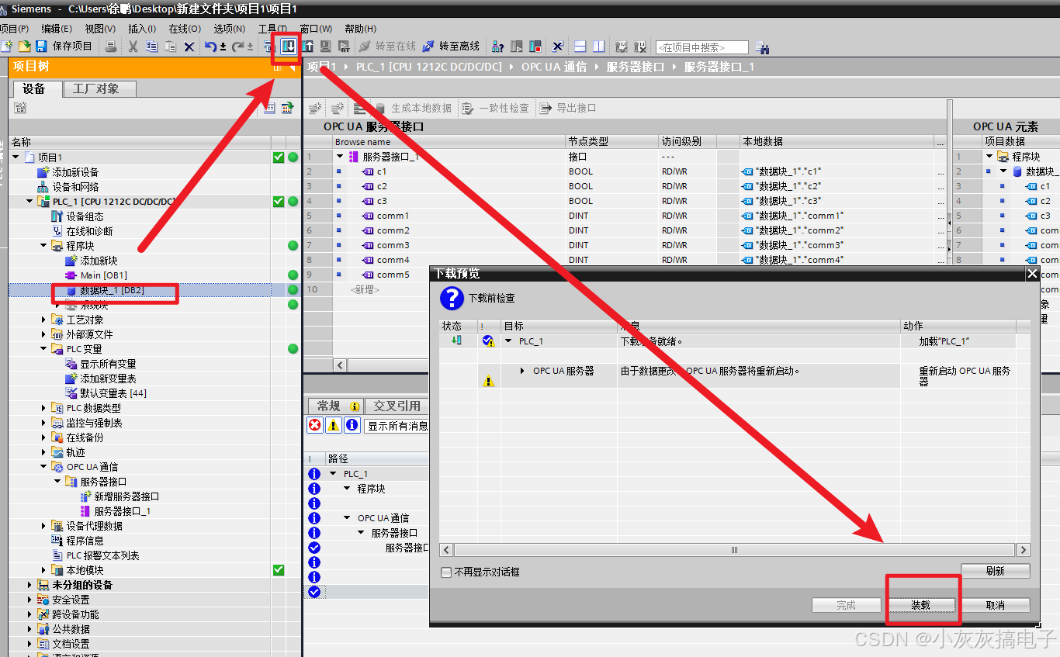
Task: Click 转至离线 go offline toolbar button
Action: [451, 47]
